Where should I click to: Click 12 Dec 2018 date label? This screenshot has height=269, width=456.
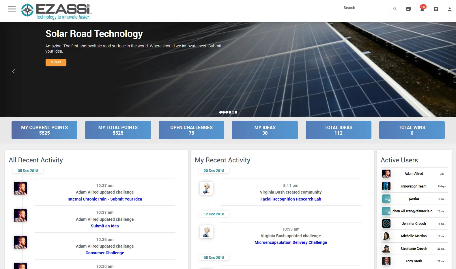point(214,214)
